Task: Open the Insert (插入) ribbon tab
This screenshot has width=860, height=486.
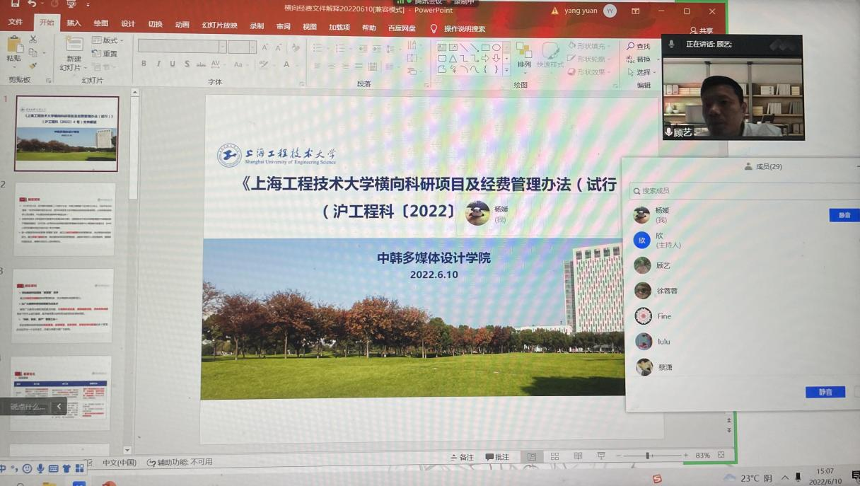Action: (74, 23)
